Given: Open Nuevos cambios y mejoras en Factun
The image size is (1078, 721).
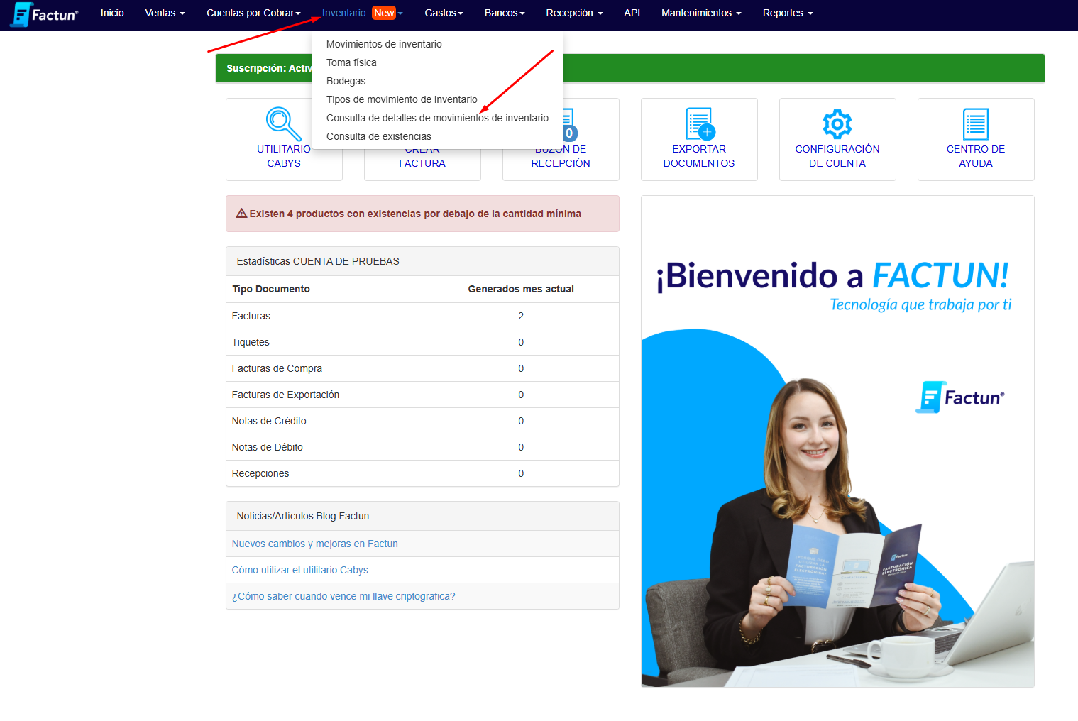Looking at the screenshot, I should pos(314,544).
